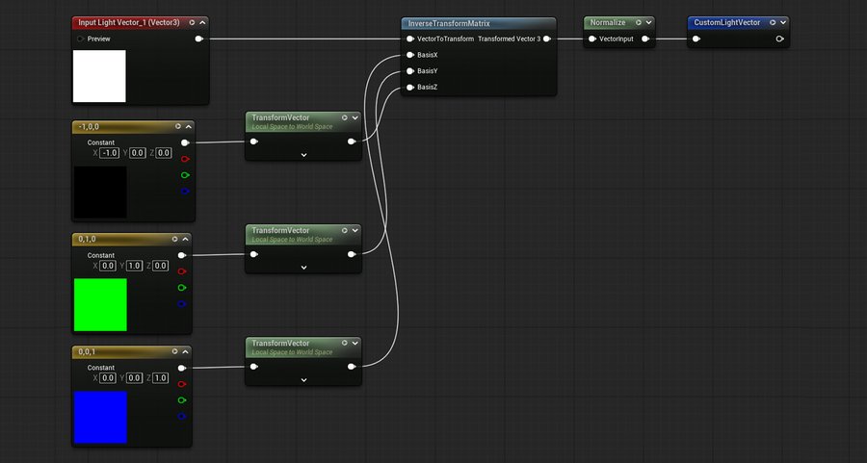This screenshot has width=867, height=463.
Task: Click the CustomLightVector hollow output pin
Action: [x=779, y=39]
